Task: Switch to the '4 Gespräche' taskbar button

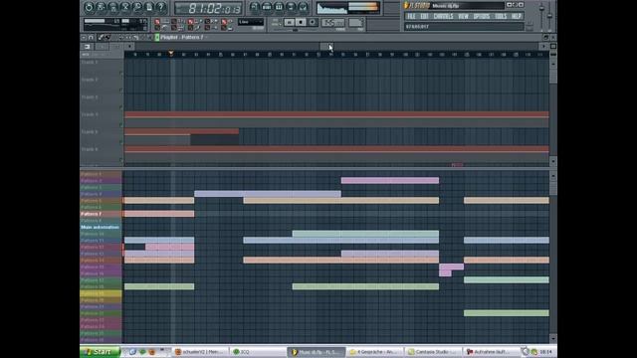Action: 375,352
